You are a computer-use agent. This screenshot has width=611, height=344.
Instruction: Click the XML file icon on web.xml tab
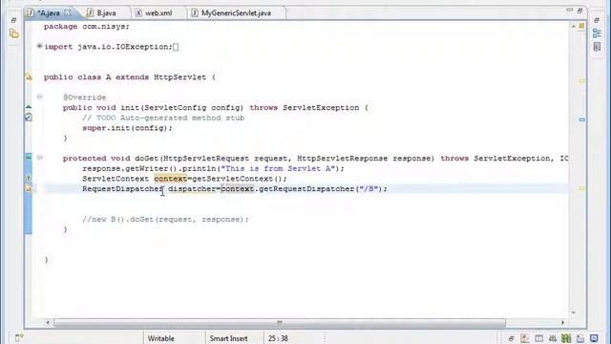point(138,12)
